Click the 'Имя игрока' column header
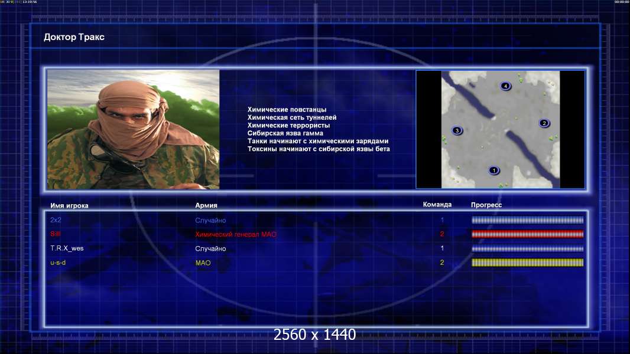 click(x=69, y=206)
